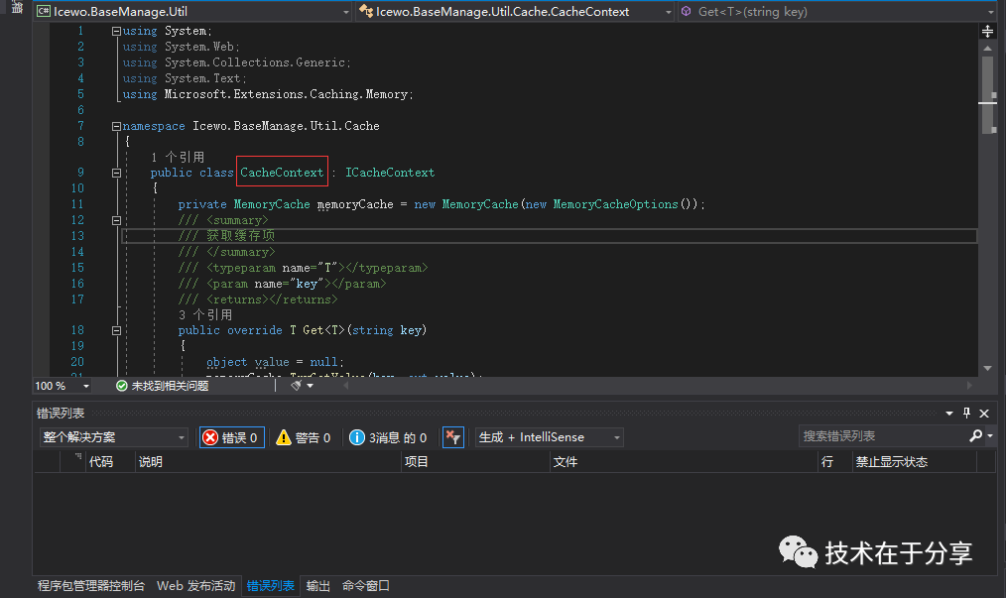Screen dimensions: 1006x598
Task: Click the param name="key" comment line
Action: pos(283,284)
